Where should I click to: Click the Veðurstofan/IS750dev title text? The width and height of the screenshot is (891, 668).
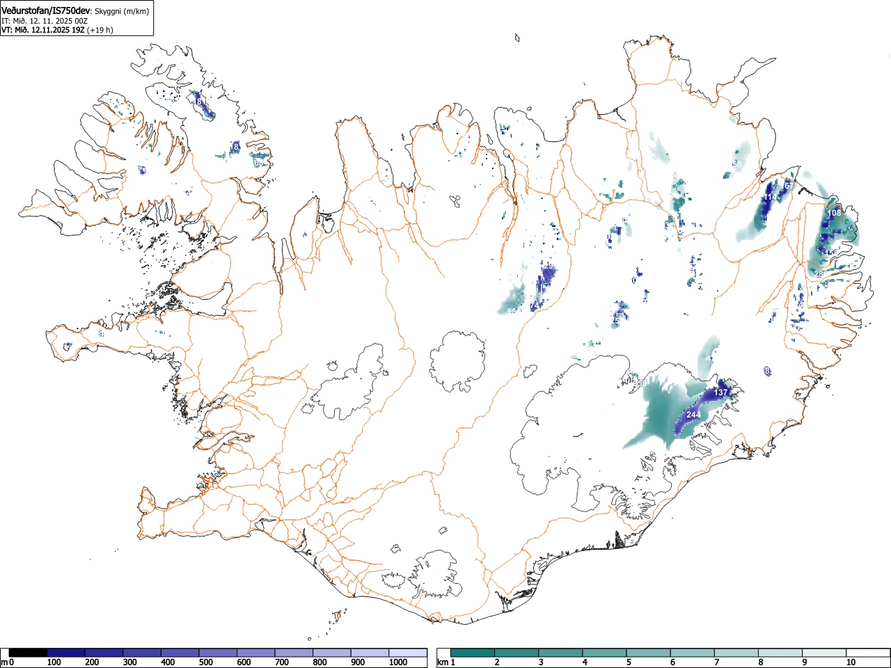pos(46,11)
